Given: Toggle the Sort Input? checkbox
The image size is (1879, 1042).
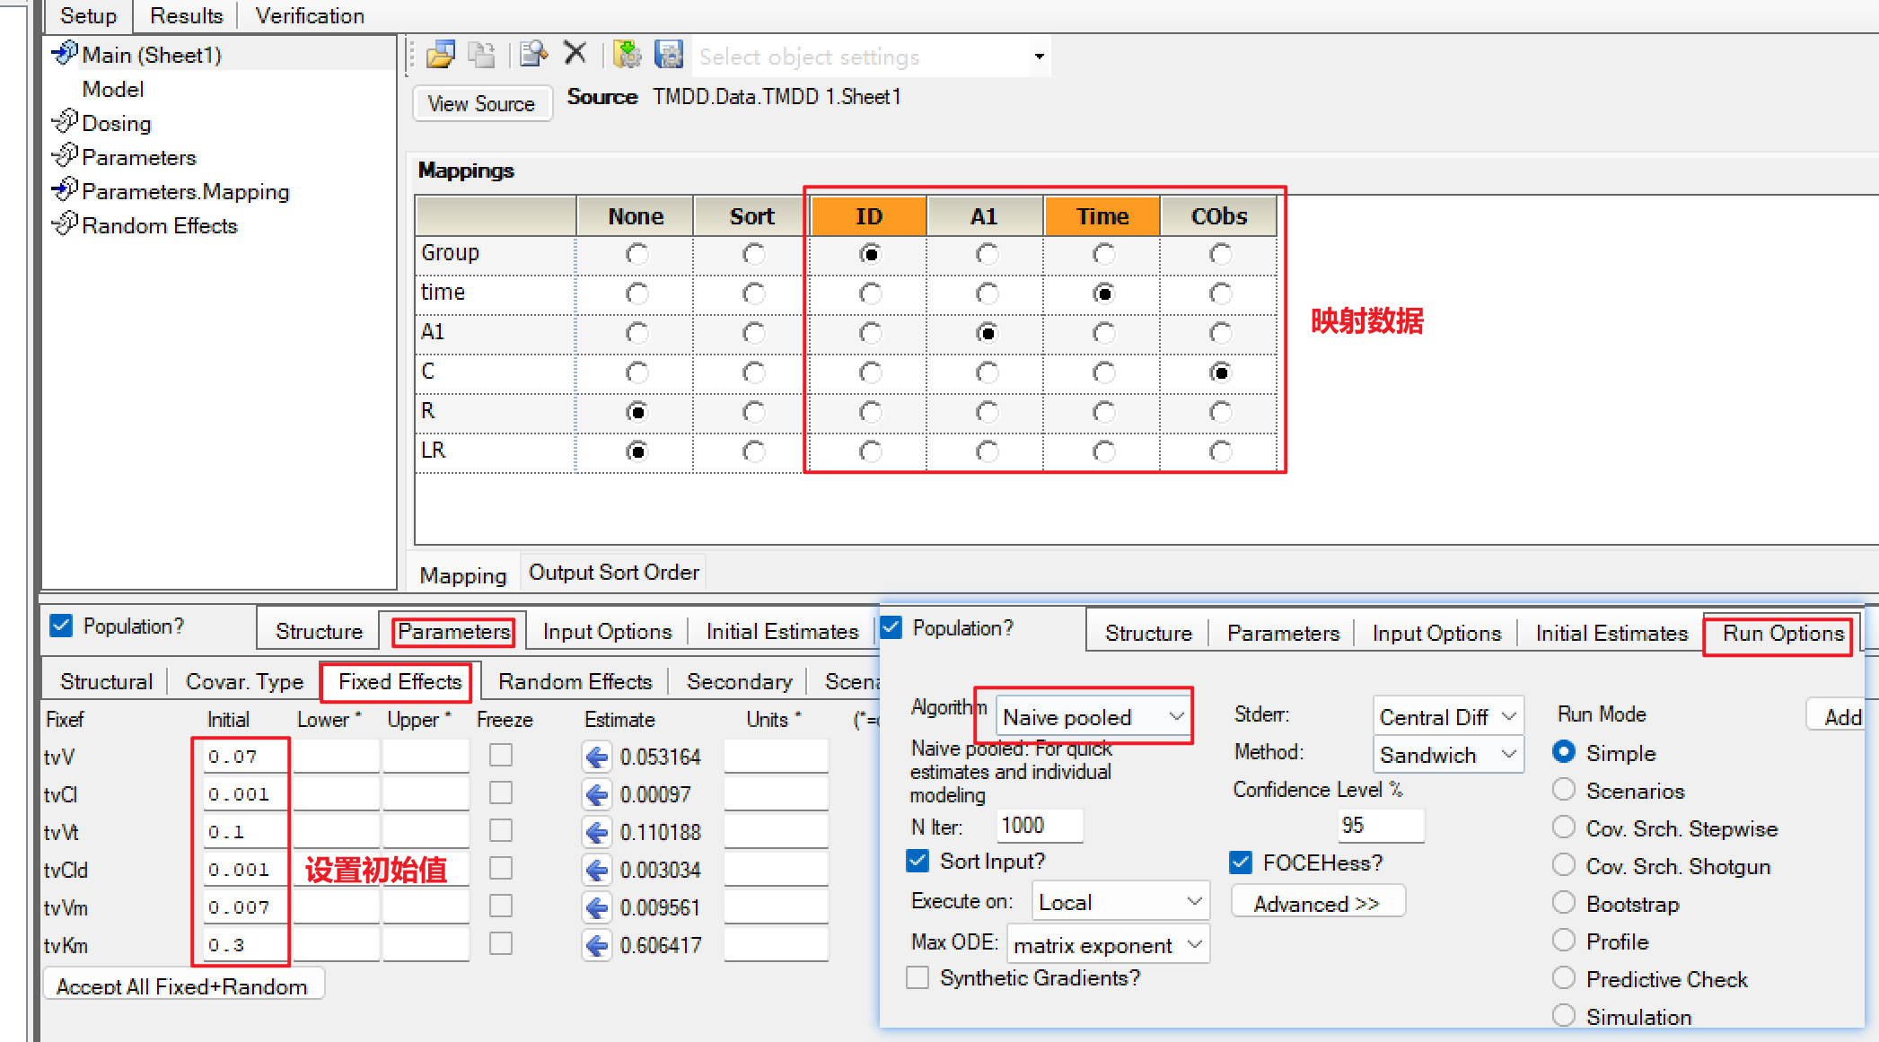Looking at the screenshot, I should (x=918, y=862).
